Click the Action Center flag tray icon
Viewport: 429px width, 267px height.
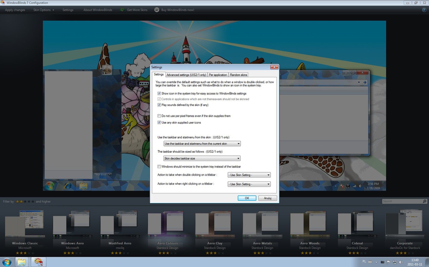(388, 262)
